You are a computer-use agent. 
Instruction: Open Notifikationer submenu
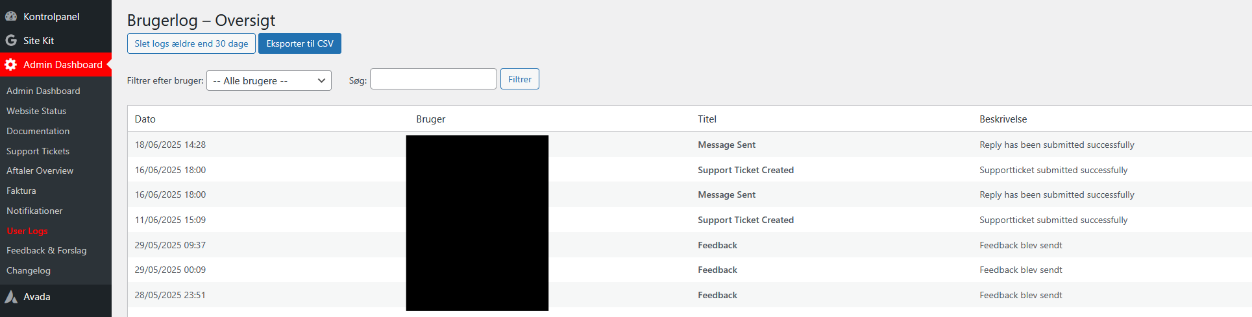pos(34,211)
